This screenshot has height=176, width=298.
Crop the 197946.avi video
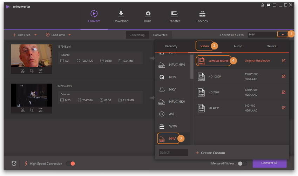coord(32,71)
